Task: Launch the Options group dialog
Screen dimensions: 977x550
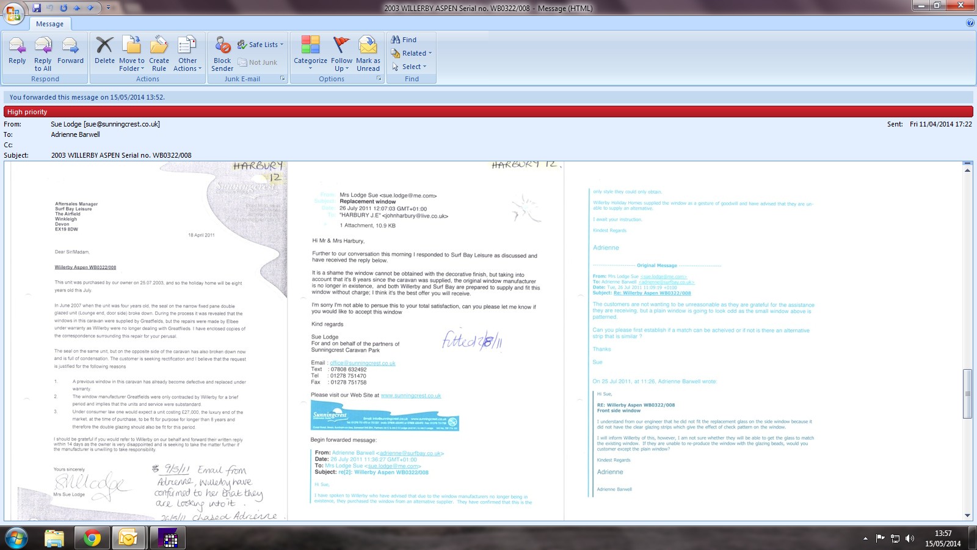Action: 379,78
